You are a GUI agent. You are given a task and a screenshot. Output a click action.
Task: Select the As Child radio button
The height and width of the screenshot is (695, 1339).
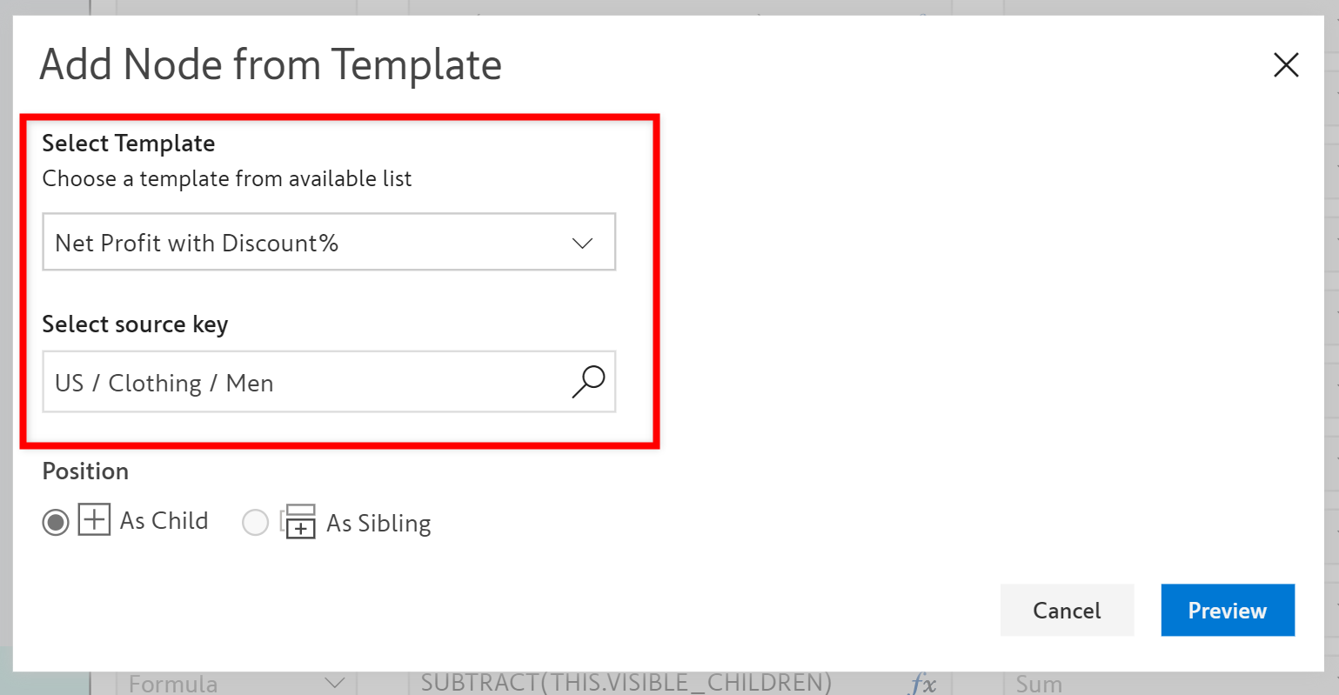point(56,522)
